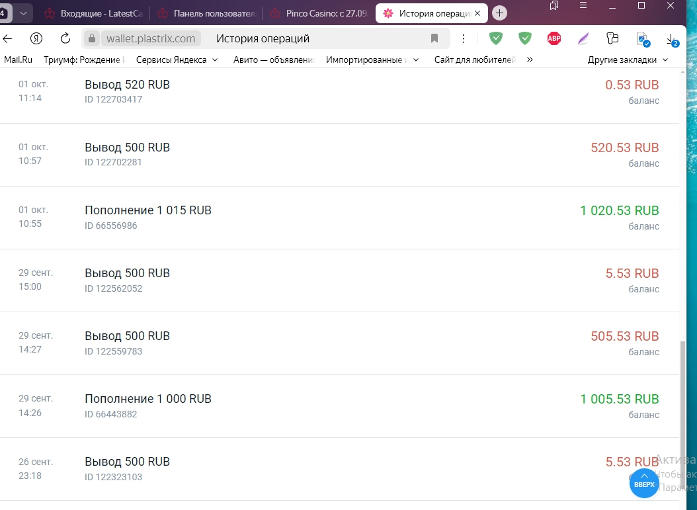
Task: Switch to Панель пользователя tab
Action: pyautogui.click(x=207, y=13)
